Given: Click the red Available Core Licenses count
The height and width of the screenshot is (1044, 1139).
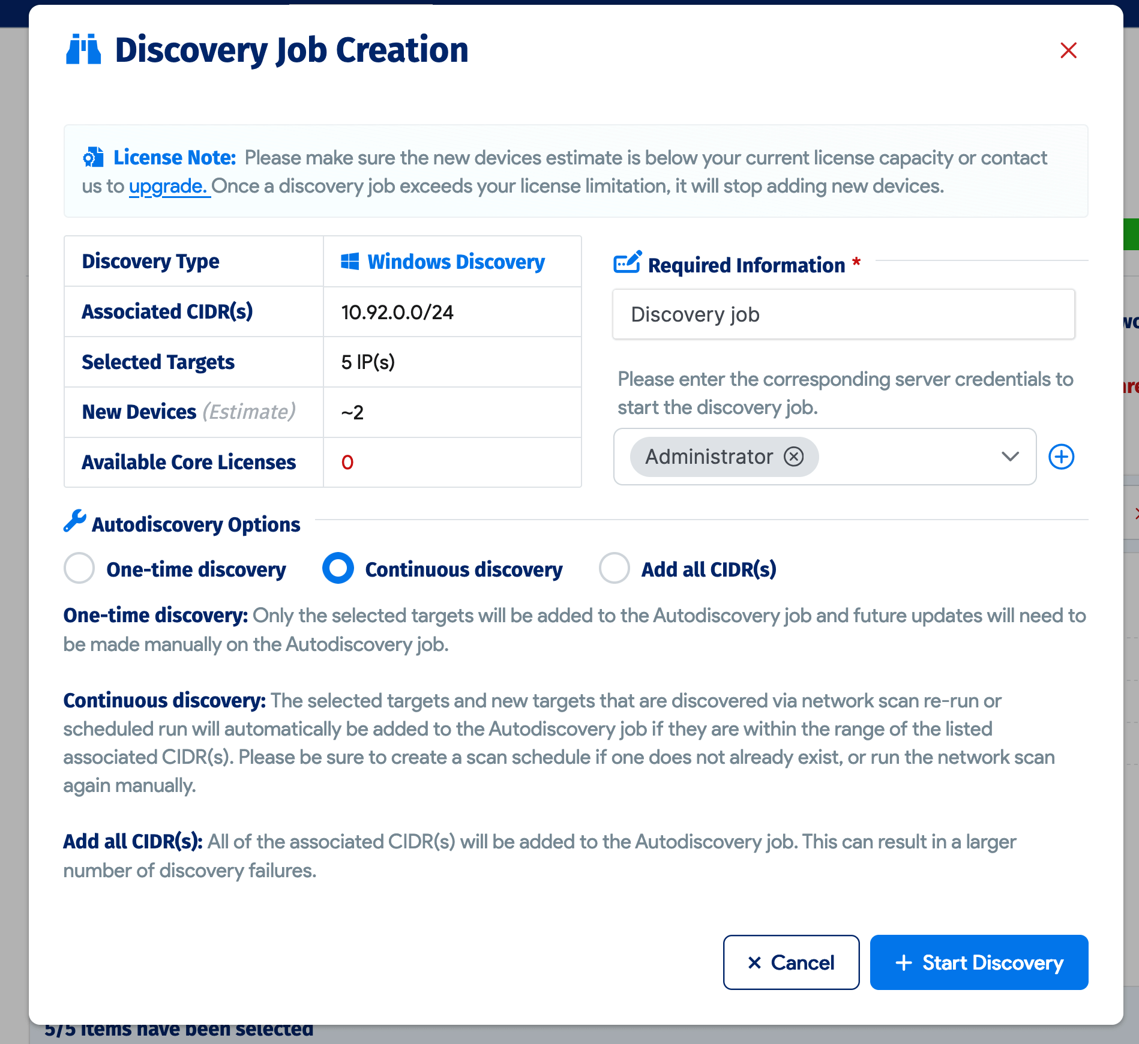Looking at the screenshot, I should (x=347, y=462).
